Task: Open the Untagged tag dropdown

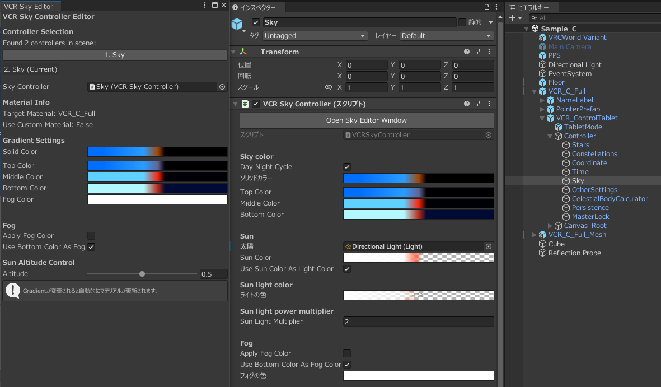Action: (315, 36)
